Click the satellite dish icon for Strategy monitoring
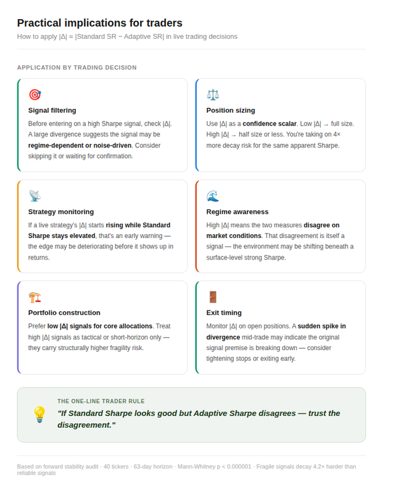This screenshot has width=417, height=493. pos(35,196)
